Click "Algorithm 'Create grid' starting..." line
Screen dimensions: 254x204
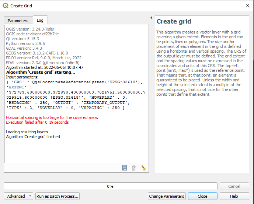click(41, 72)
